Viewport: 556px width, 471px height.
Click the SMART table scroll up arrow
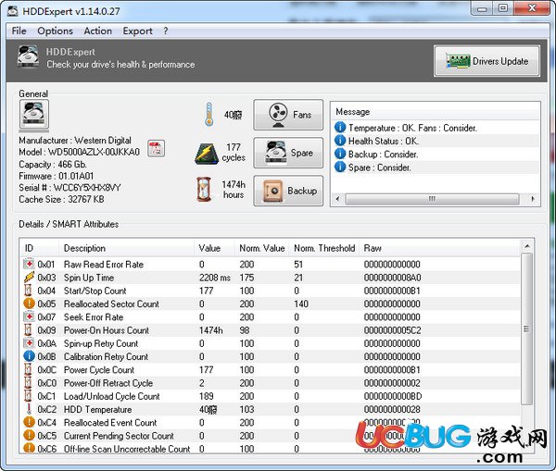pyautogui.click(x=527, y=246)
